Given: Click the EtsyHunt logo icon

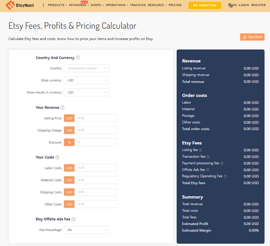Looking at the screenshot, I should (x=11, y=5).
